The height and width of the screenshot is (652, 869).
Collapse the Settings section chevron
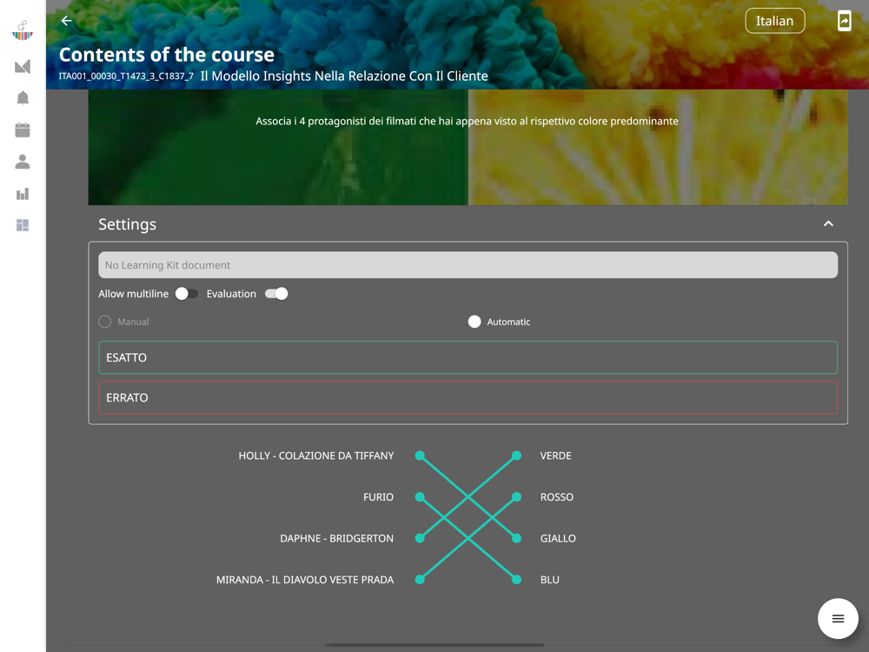(x=828, y=224)
